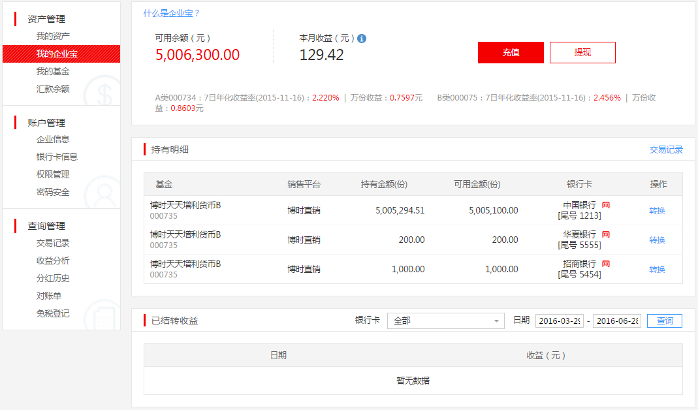Click the online-banking icon next to 华夏银行
Screen dimensions: 698x410
[606, 234]
